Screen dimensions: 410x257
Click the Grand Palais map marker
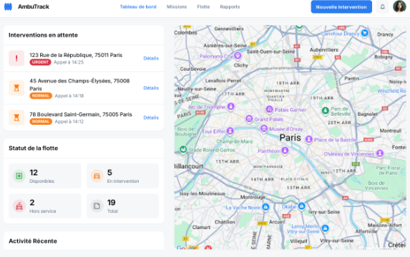click(249, 119)
